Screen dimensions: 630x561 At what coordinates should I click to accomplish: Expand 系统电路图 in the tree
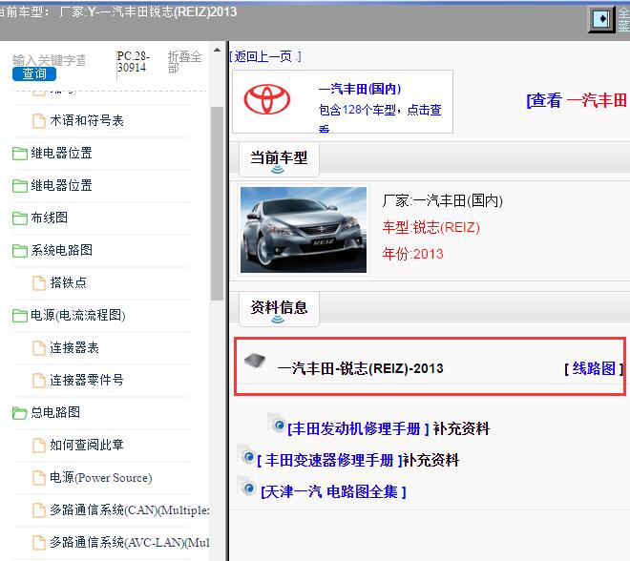click(x=61, y=251)
